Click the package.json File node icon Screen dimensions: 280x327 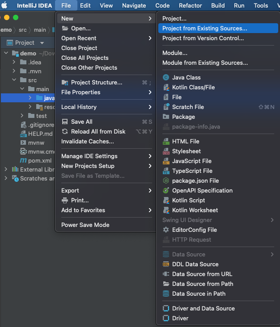(166, 180)
